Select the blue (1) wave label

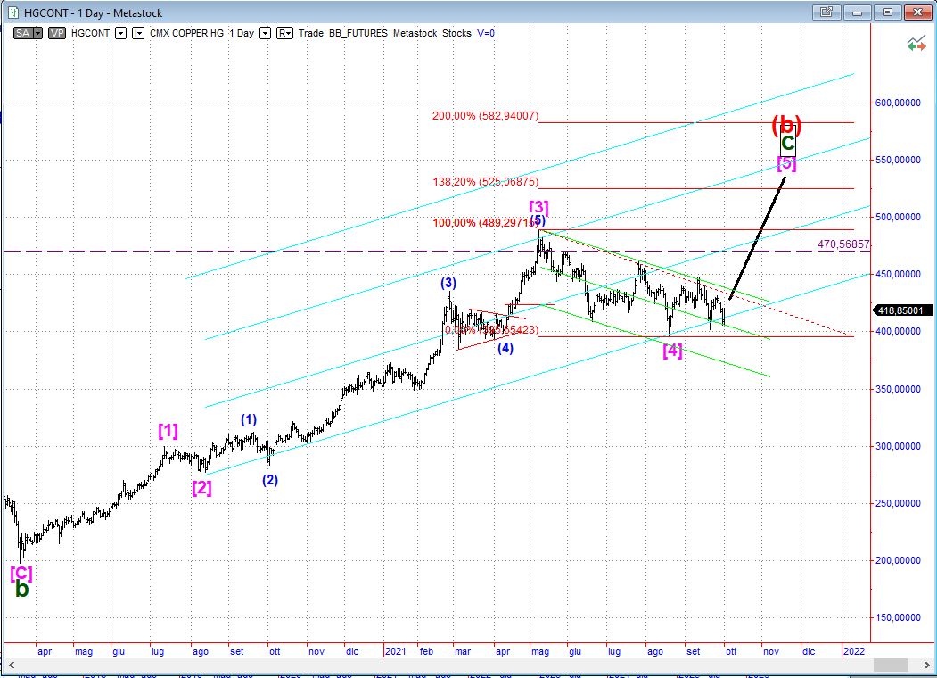pos(249,419)
